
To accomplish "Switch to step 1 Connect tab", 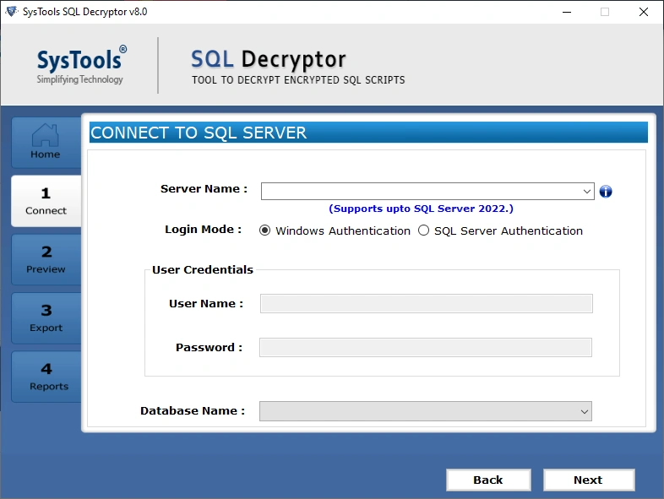I will [46, 201].
